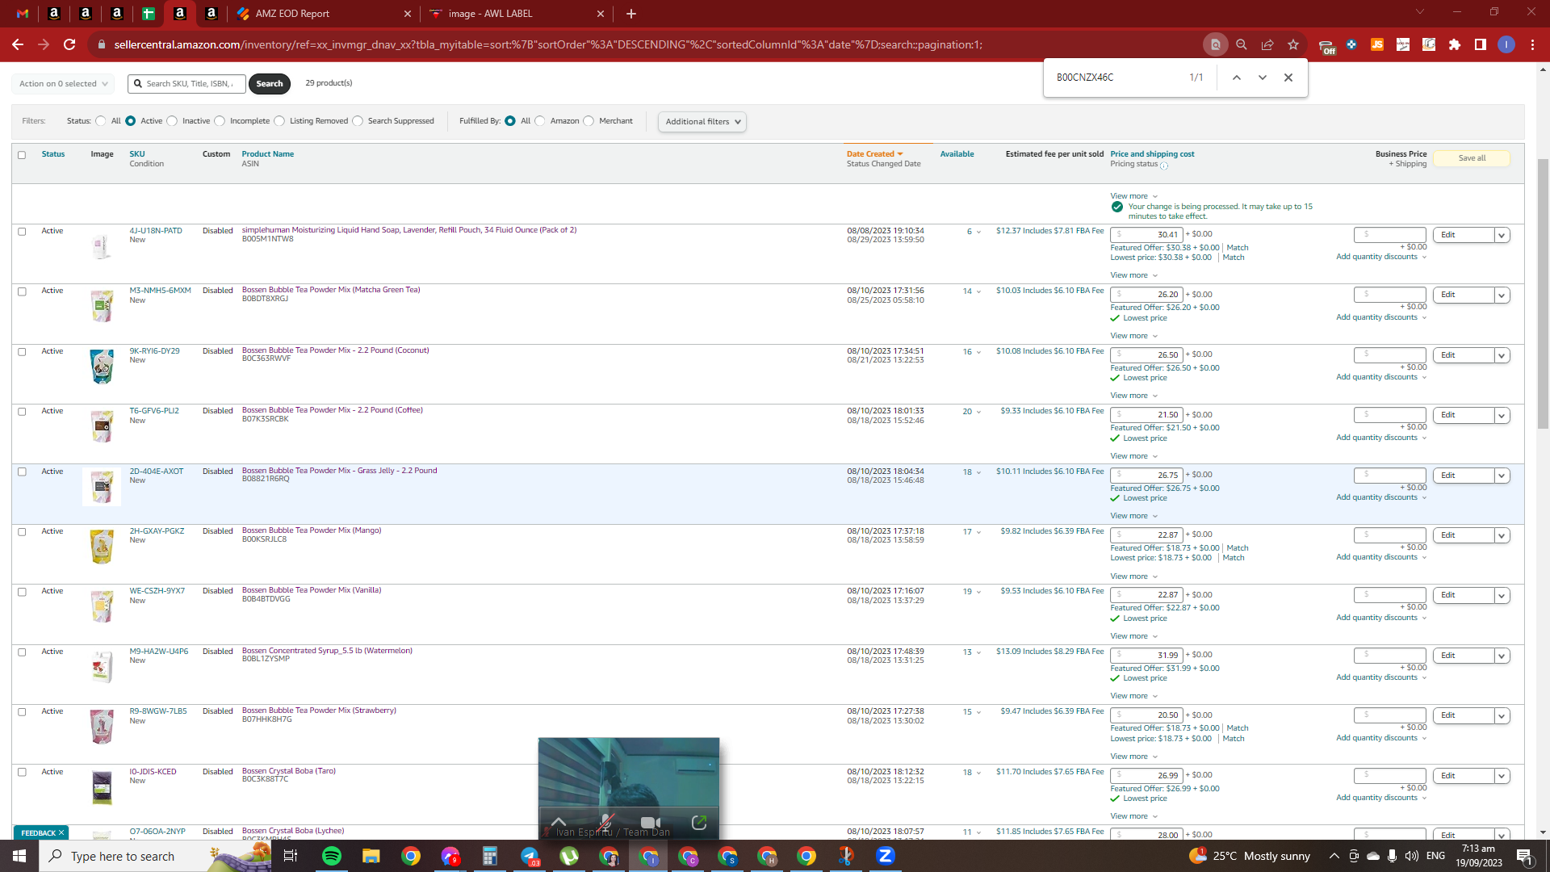1550x872 pixels.
Task: Open the Bossen Crystal Boba (Taro) product link
Action: (x=289, y=771)
